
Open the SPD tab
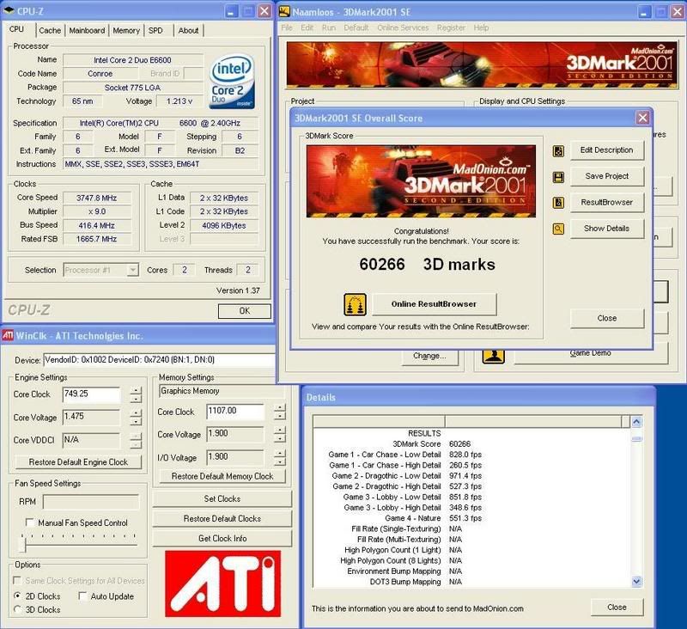point(155,31)
